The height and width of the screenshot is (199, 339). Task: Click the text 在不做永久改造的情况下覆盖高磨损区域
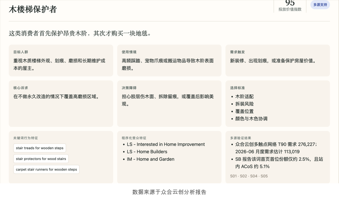(56, 97)
